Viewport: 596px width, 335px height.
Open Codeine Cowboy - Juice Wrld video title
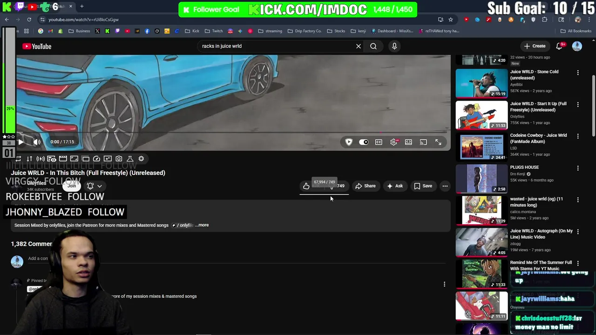[538, 138]
